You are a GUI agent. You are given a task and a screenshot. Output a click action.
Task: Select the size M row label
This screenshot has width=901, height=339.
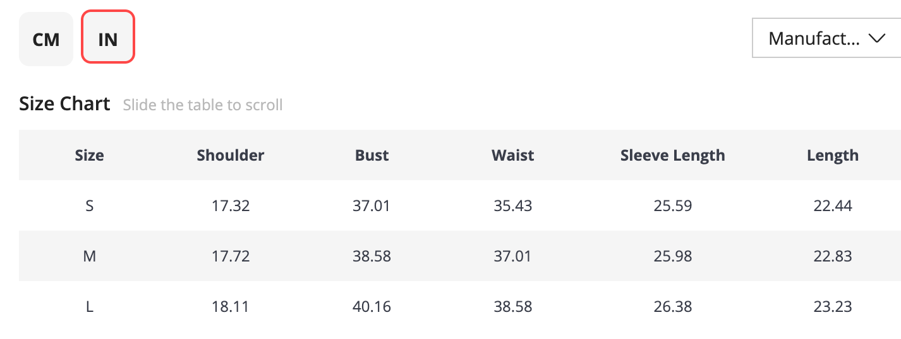(89, 256)
